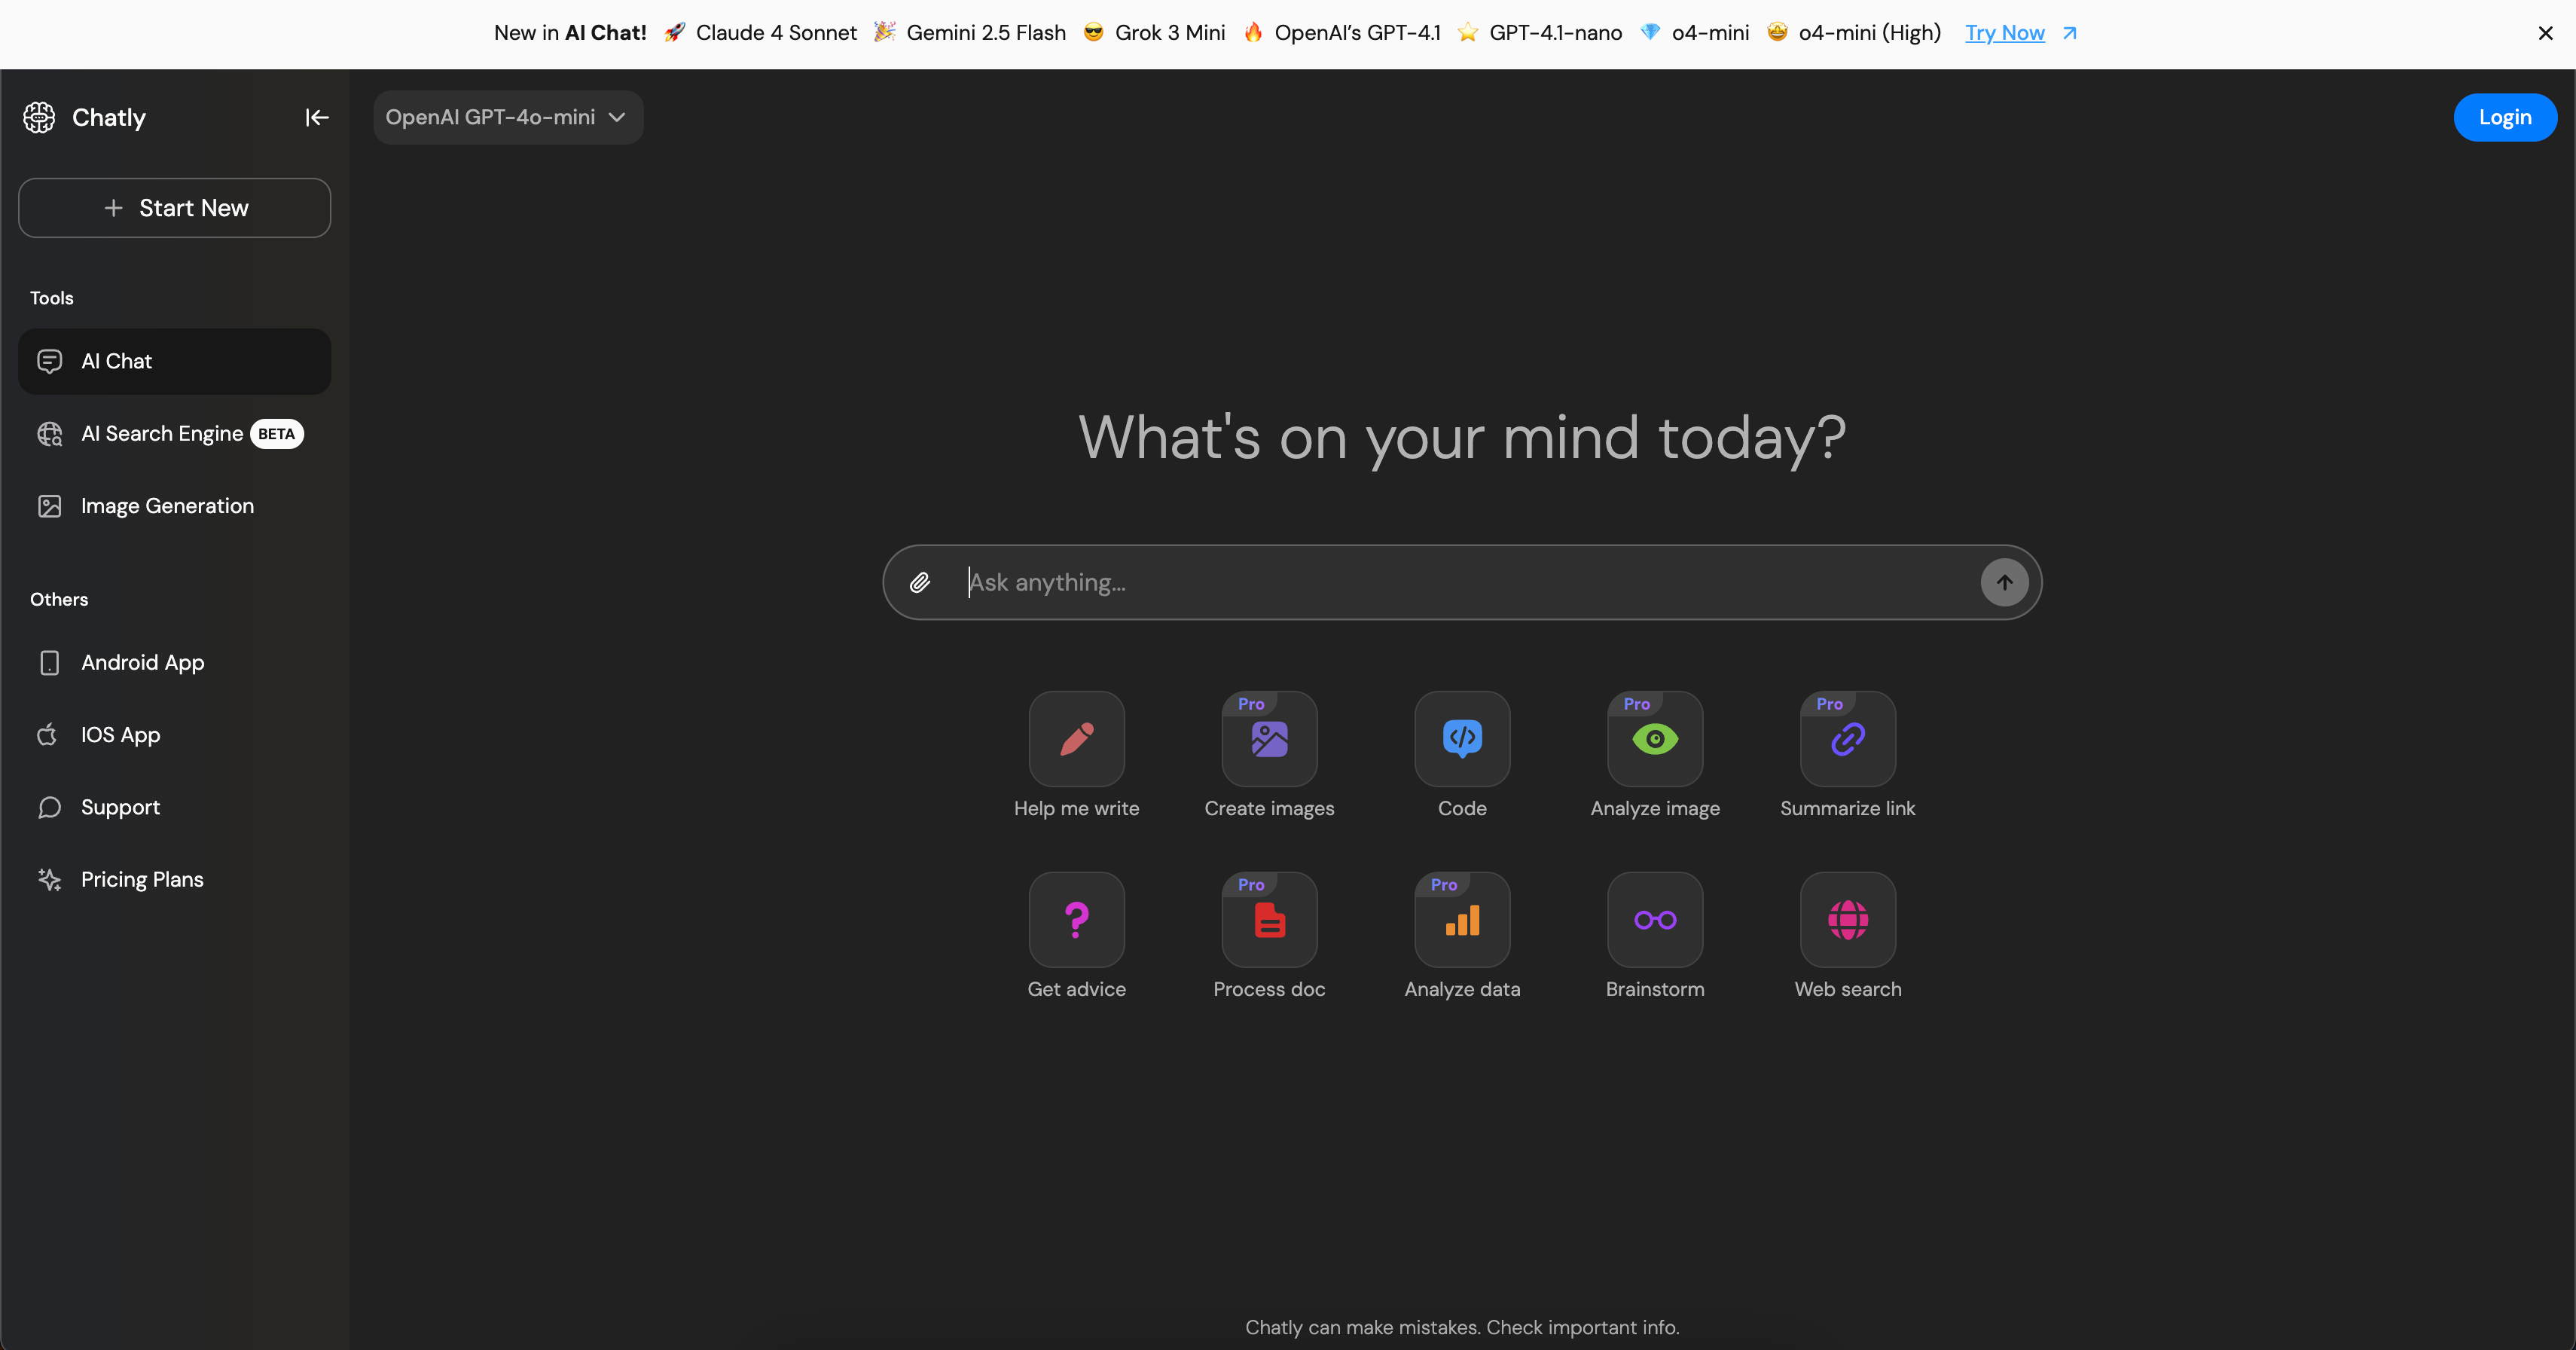Open the Try Now link in the banner
This screenshot has height=1350, width=2576.
2006,33
